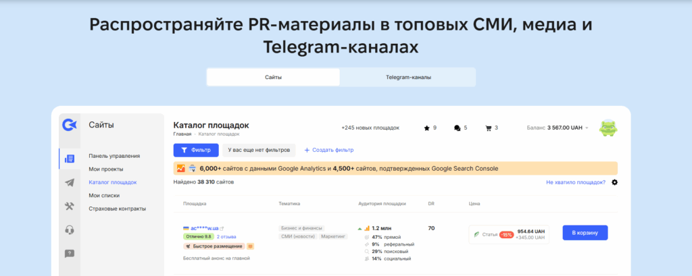Viewport: 692px width, 276px height.
Task: Click the green monster user avatar
Action: 608,128
